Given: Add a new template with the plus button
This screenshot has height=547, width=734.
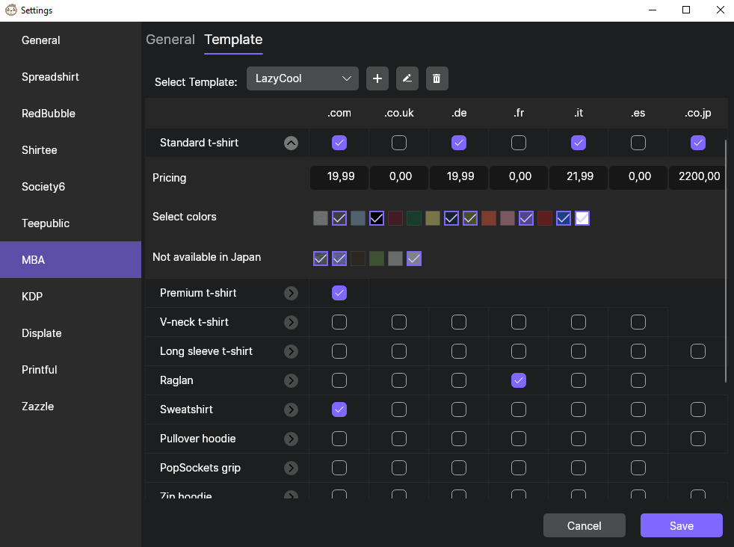Looking at the screenshot, I should [377, 78].
